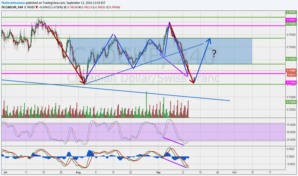Open TheSmartInvestor publisher name link
This screenshot has height=176, width=298.
13,3
